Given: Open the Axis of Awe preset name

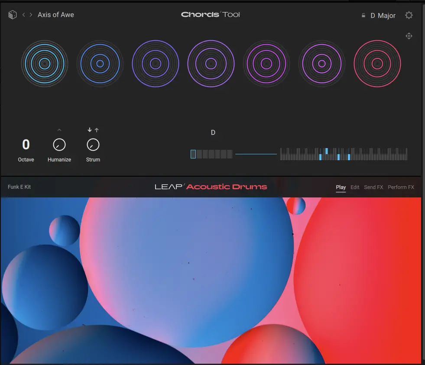Looking at the screenshot, I should tap(56, 15).
